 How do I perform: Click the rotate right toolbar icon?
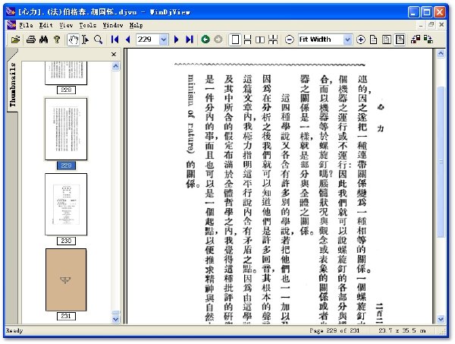point(428,39)
